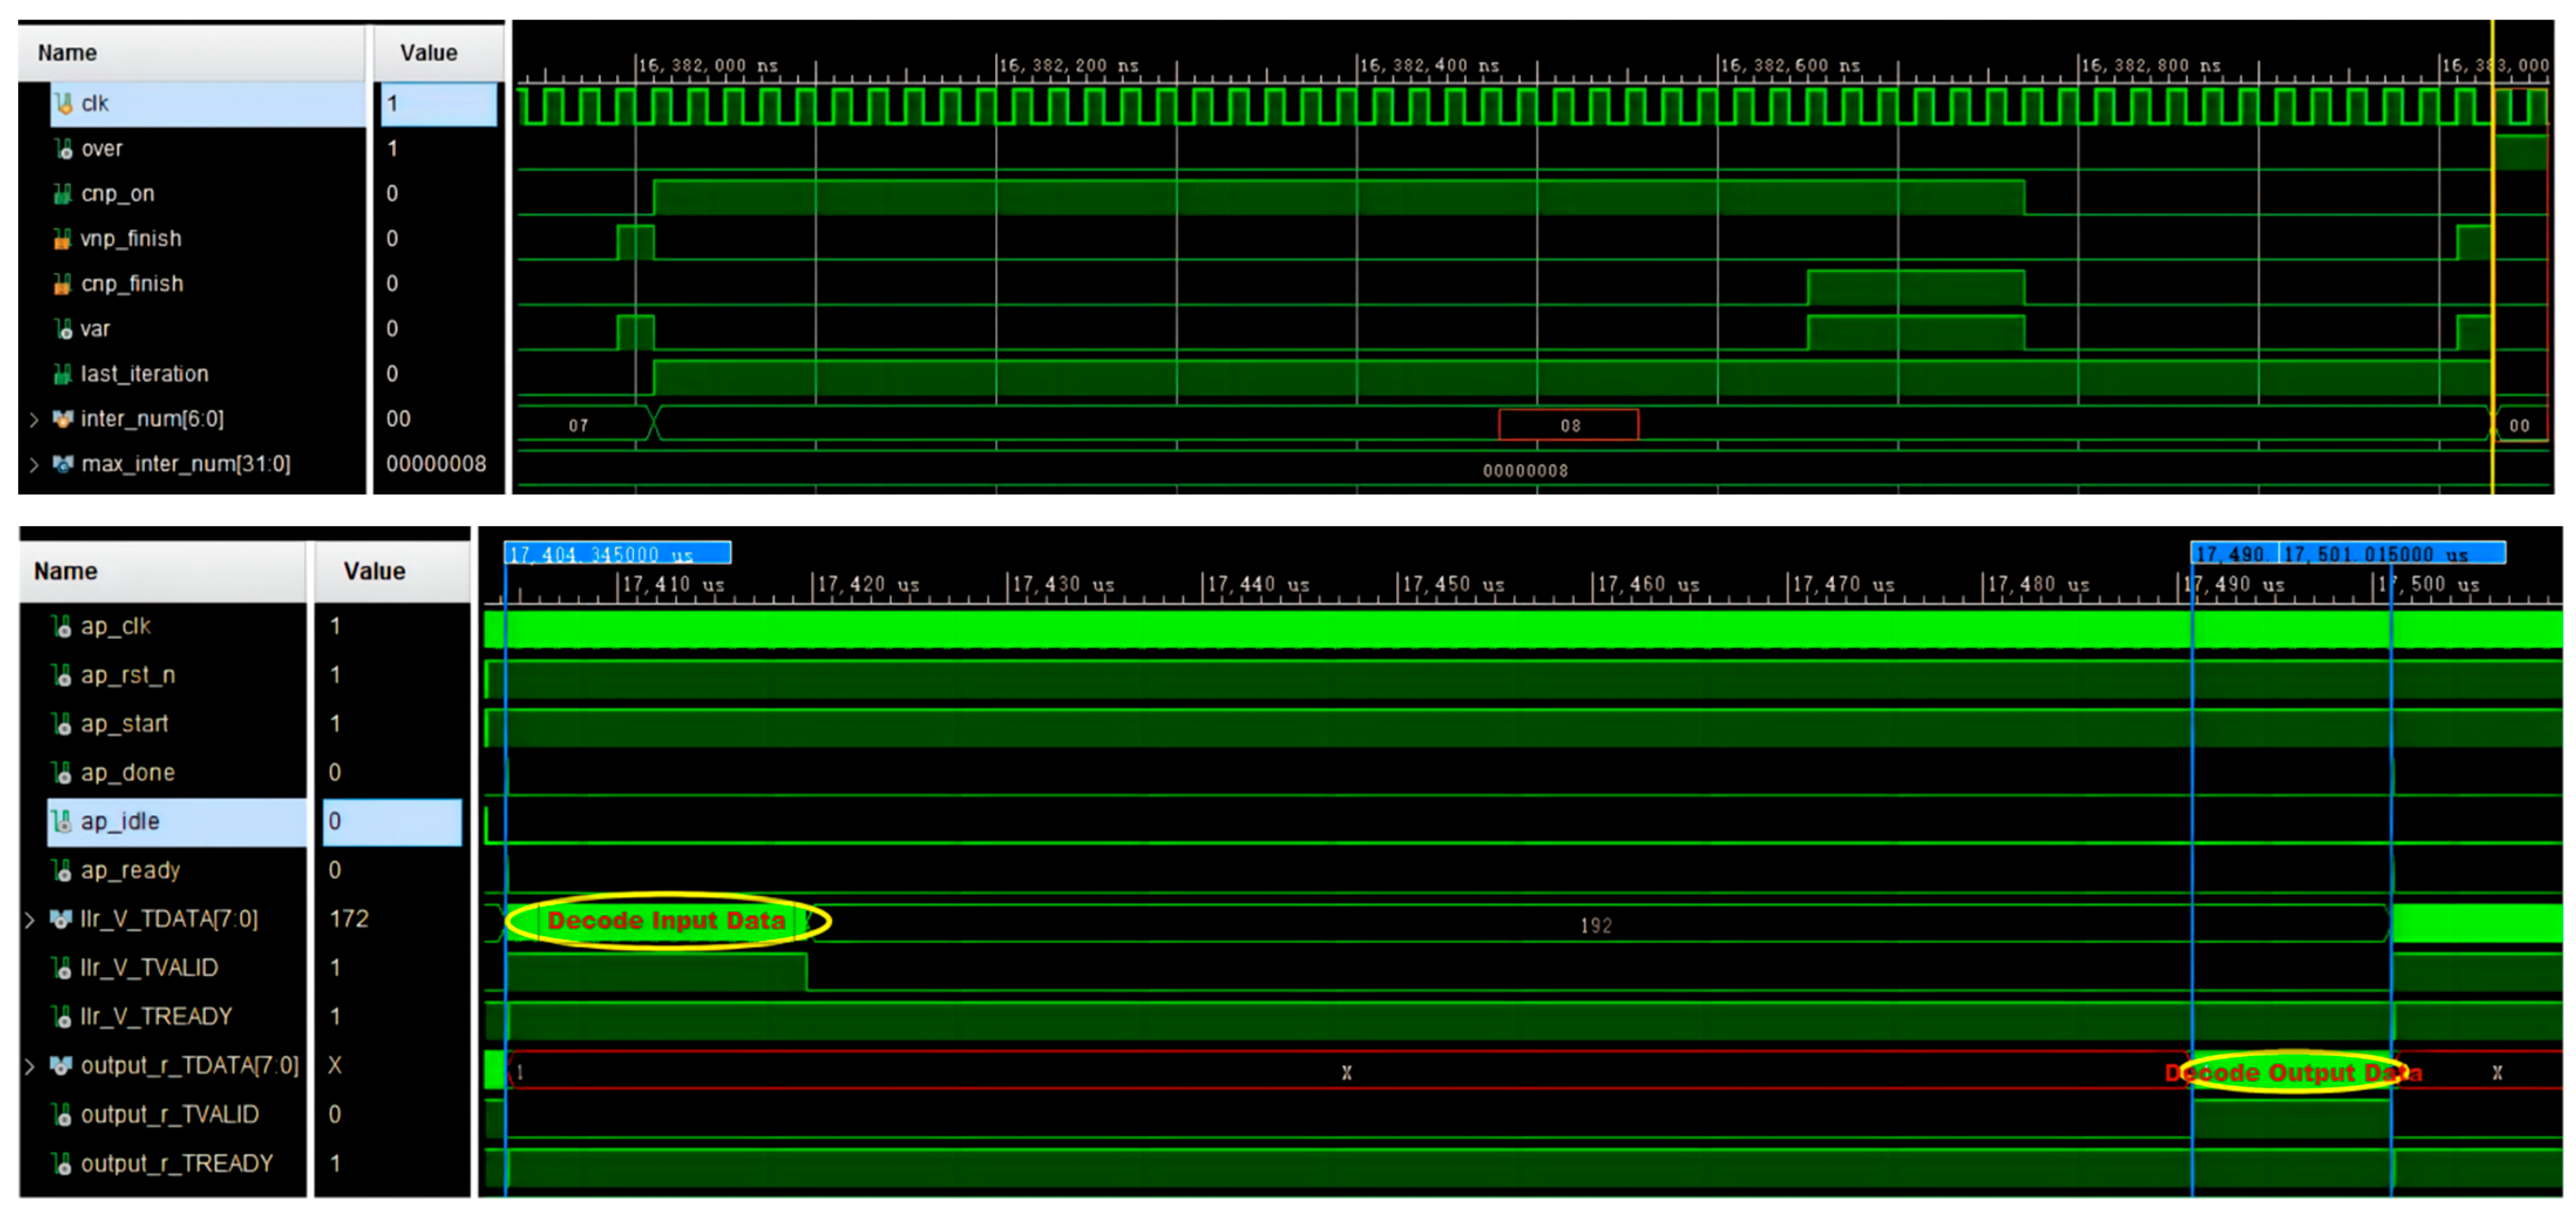Image resolution: width=2576 pixels, height=1215 pixels.
Task: Select the ap_start signal row
Action: coord(124,723)
